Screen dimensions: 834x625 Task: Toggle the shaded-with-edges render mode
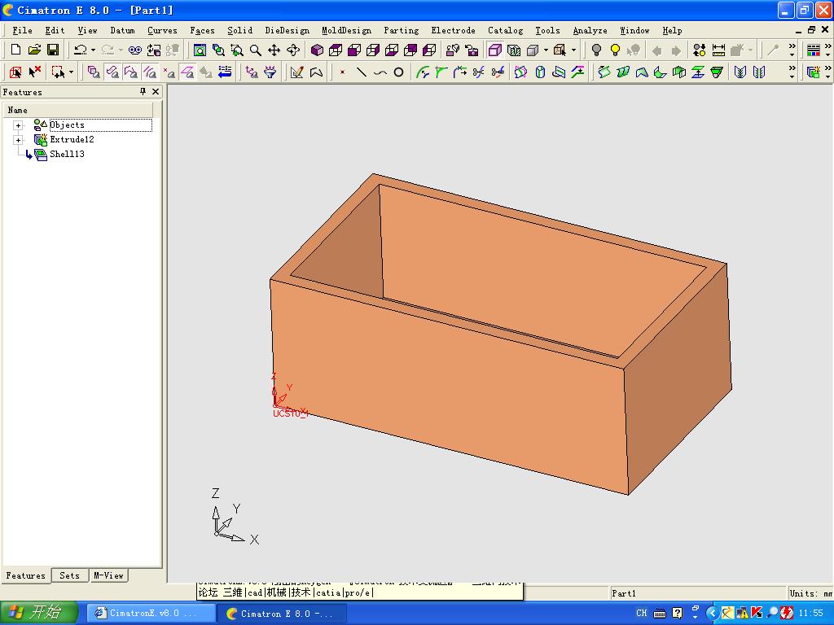point(495,50)
